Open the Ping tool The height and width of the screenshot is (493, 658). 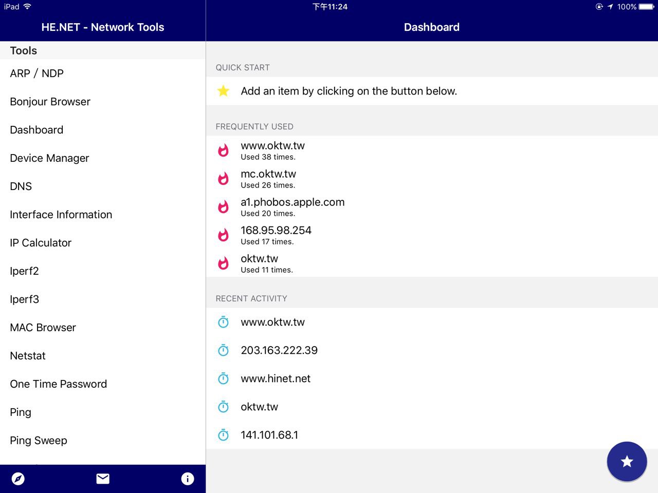pos(103,412)
